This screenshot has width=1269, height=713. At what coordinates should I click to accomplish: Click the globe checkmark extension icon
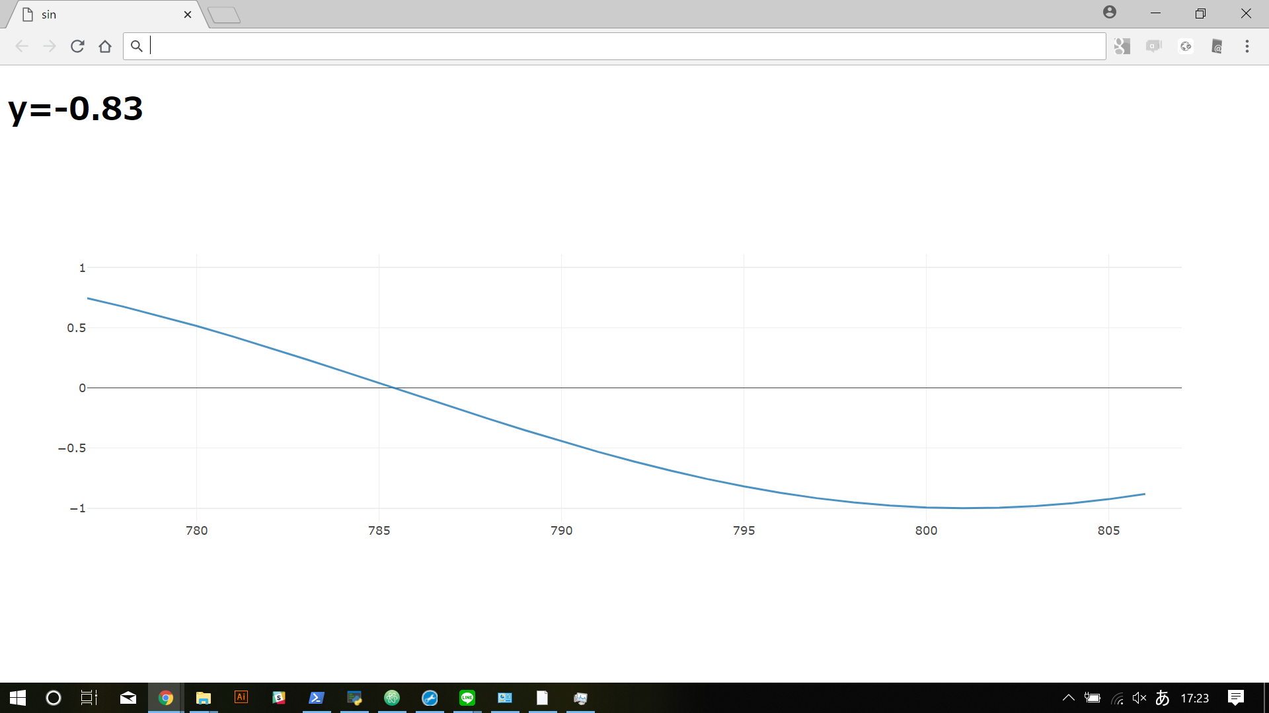click(x=1186, y=46)
